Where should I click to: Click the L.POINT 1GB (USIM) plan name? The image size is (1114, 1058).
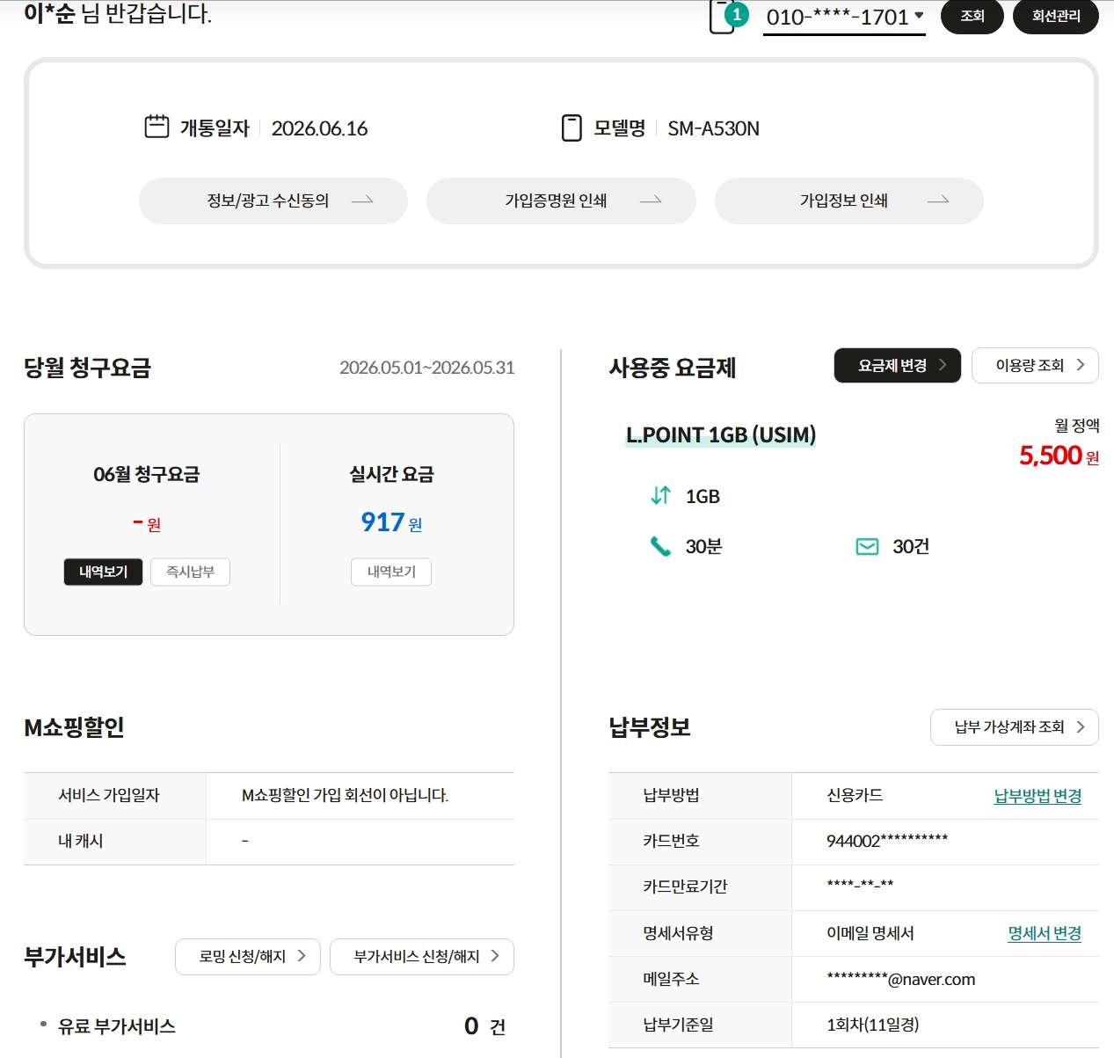(721, 435)
